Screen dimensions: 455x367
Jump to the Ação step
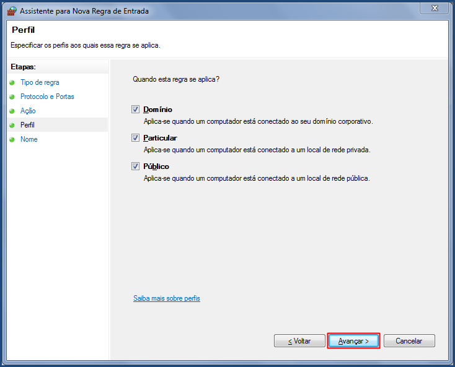pos(28,111)
